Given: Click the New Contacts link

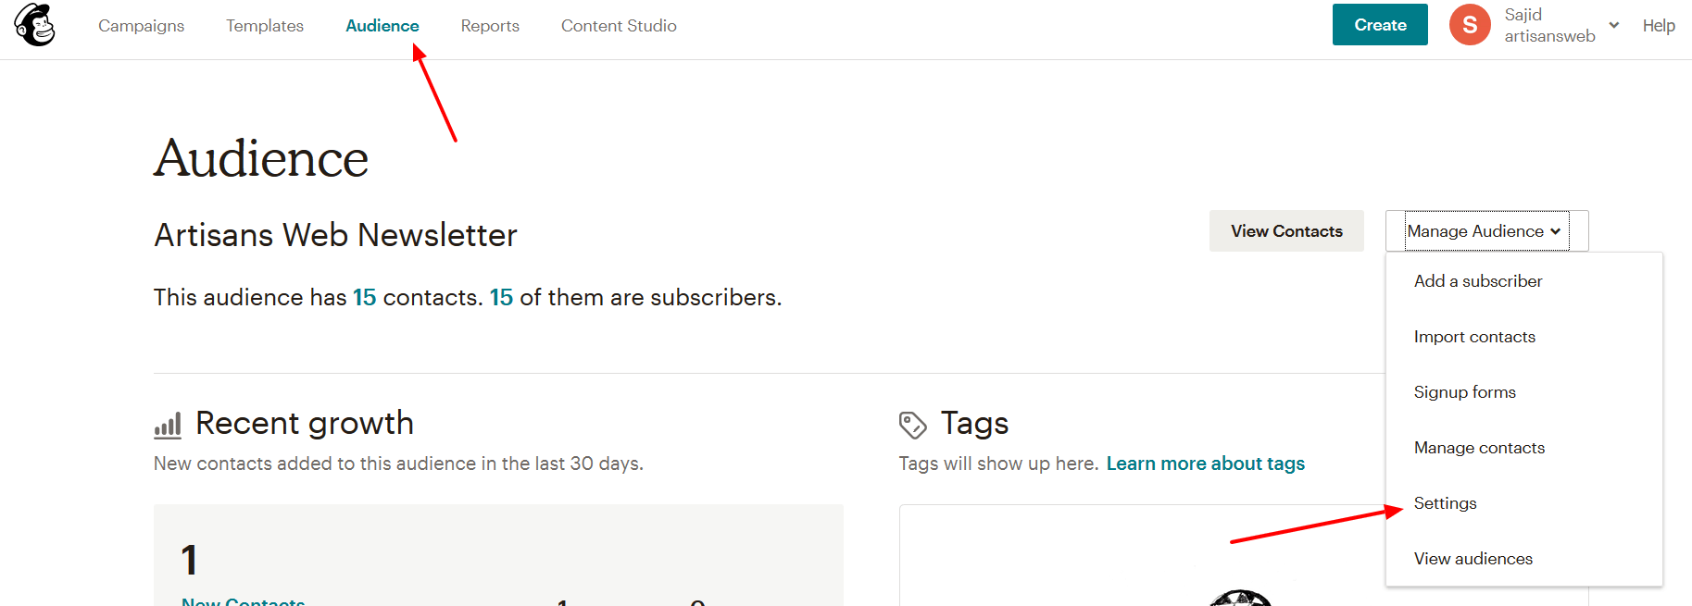Looking at the screenshot, I should coord(244,601).
